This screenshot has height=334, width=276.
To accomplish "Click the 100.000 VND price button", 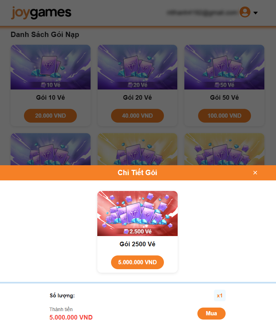I will click(x=225, y=116).
